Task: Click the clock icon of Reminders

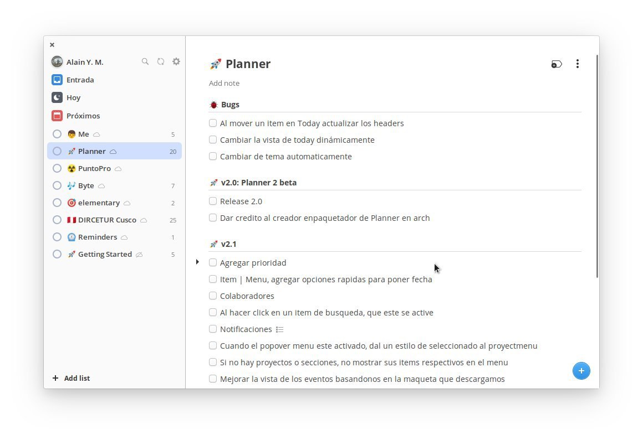Action: tap(72, 237)
